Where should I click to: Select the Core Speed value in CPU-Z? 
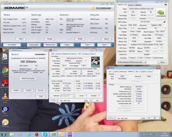tap(67, 84)
